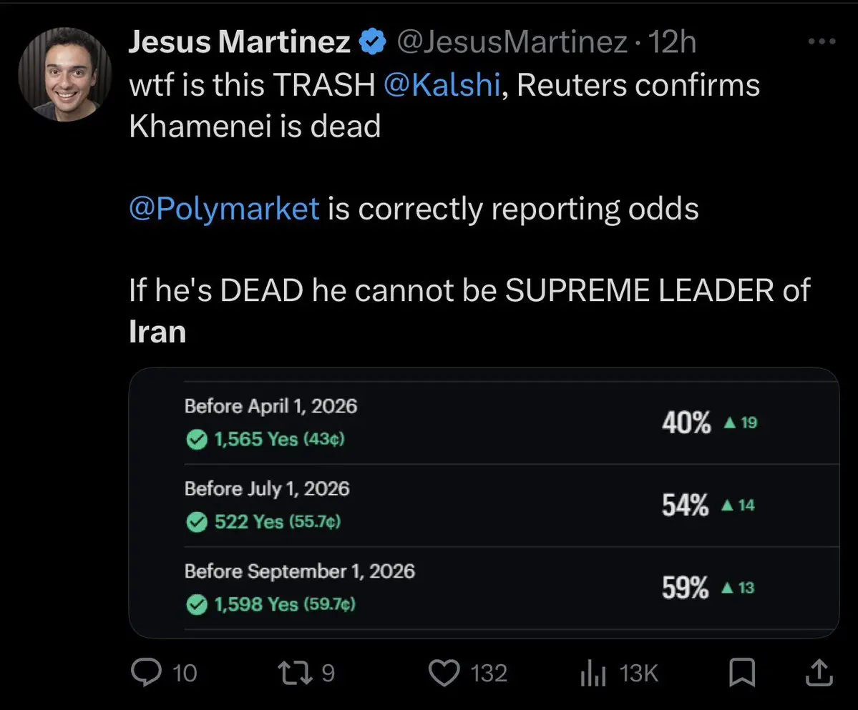Open the @Polymarket mention link
Viewport: 858px width, 710px height.
pyautogui.click(x=224, y=209)
